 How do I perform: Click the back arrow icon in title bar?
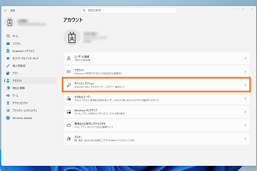pos(6,10)
